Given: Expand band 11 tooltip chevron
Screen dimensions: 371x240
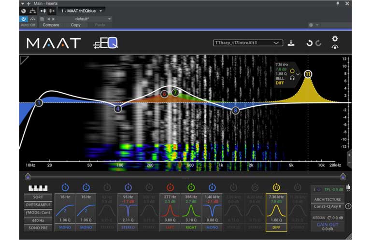Looking at the screenshot, I should pos(298,74).
